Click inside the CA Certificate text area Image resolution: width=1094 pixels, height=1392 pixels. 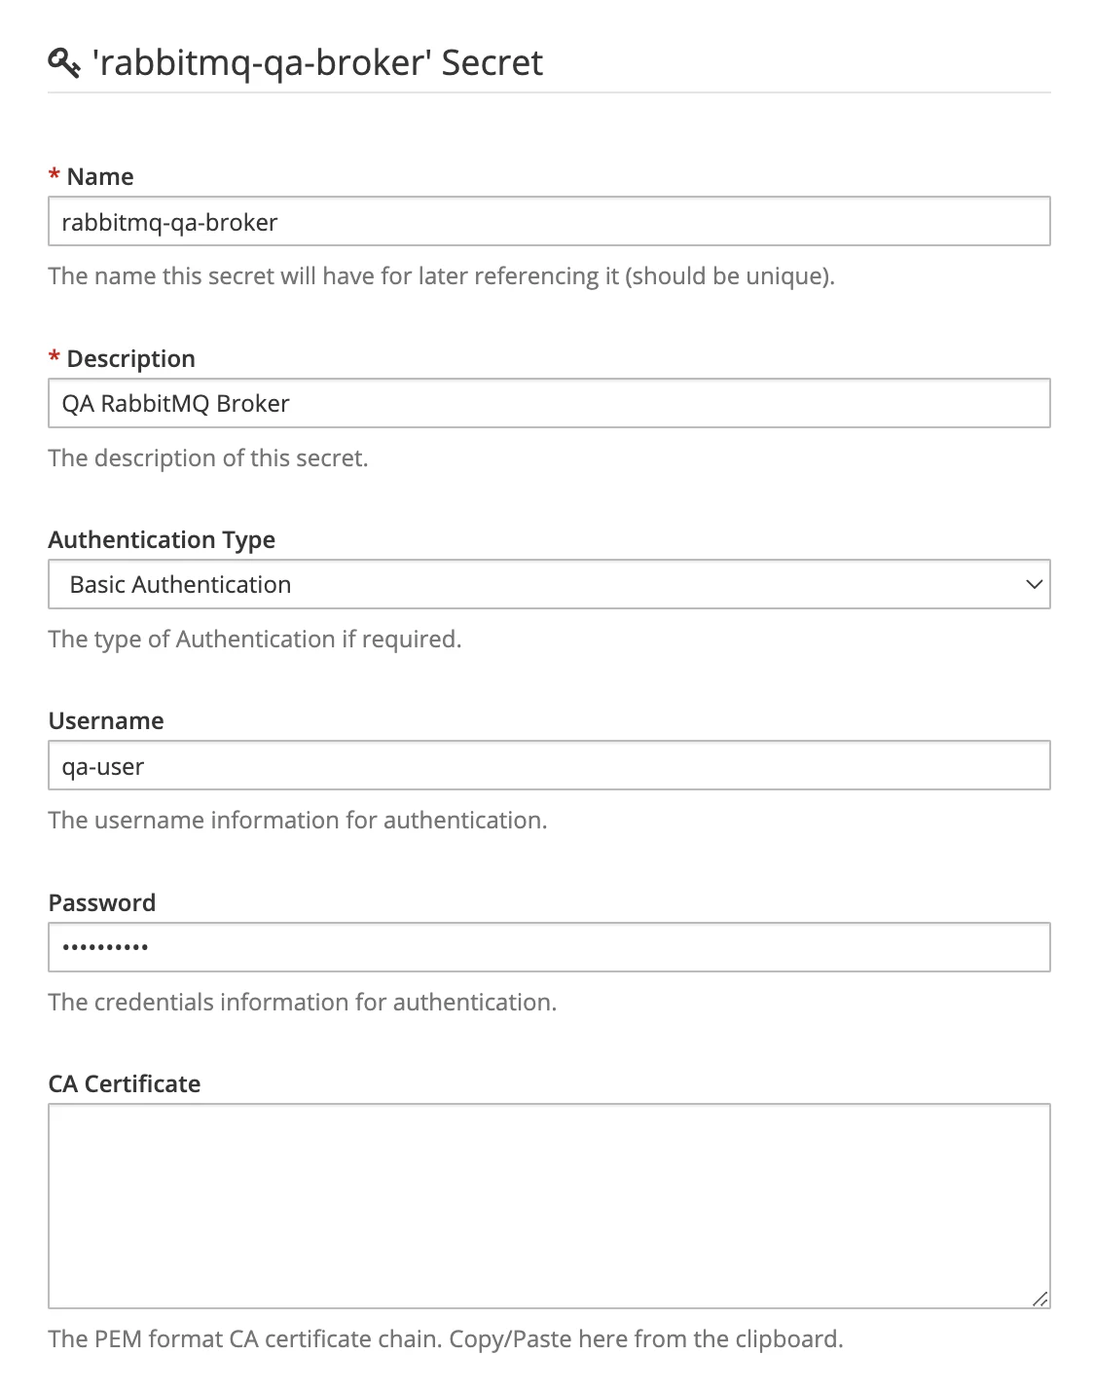pyautogui.click(x=548, y=1205)
